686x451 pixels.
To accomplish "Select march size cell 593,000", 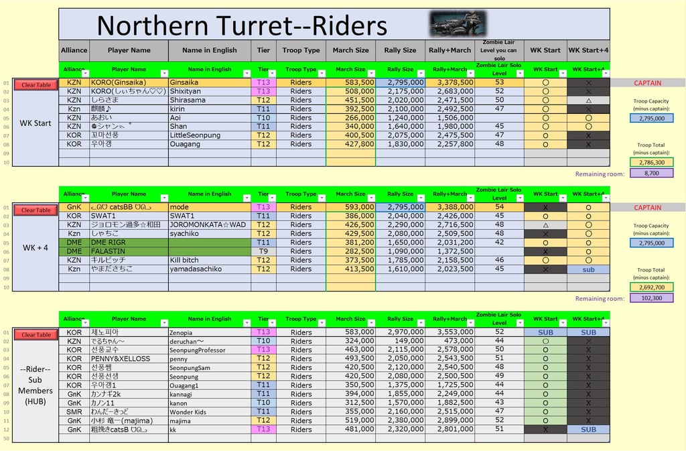I will coord(351,207).
